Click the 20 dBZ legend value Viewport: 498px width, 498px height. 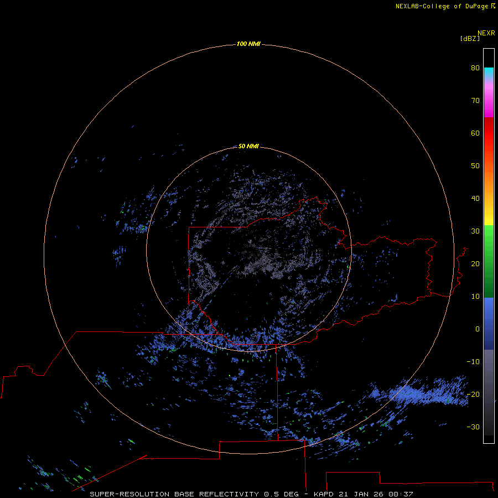pyautogui.click(x=475, y=263)
